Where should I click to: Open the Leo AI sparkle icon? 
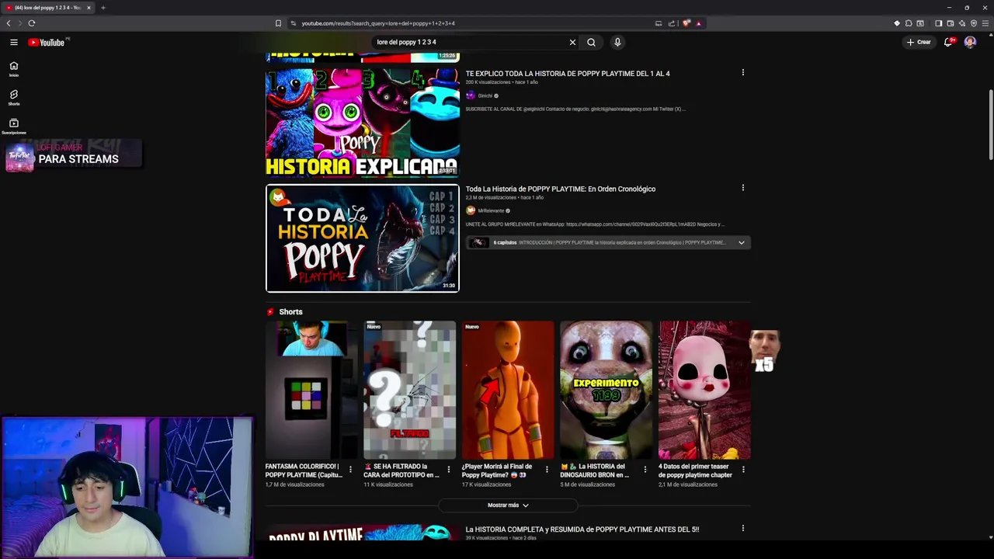[x=961, y=23]
